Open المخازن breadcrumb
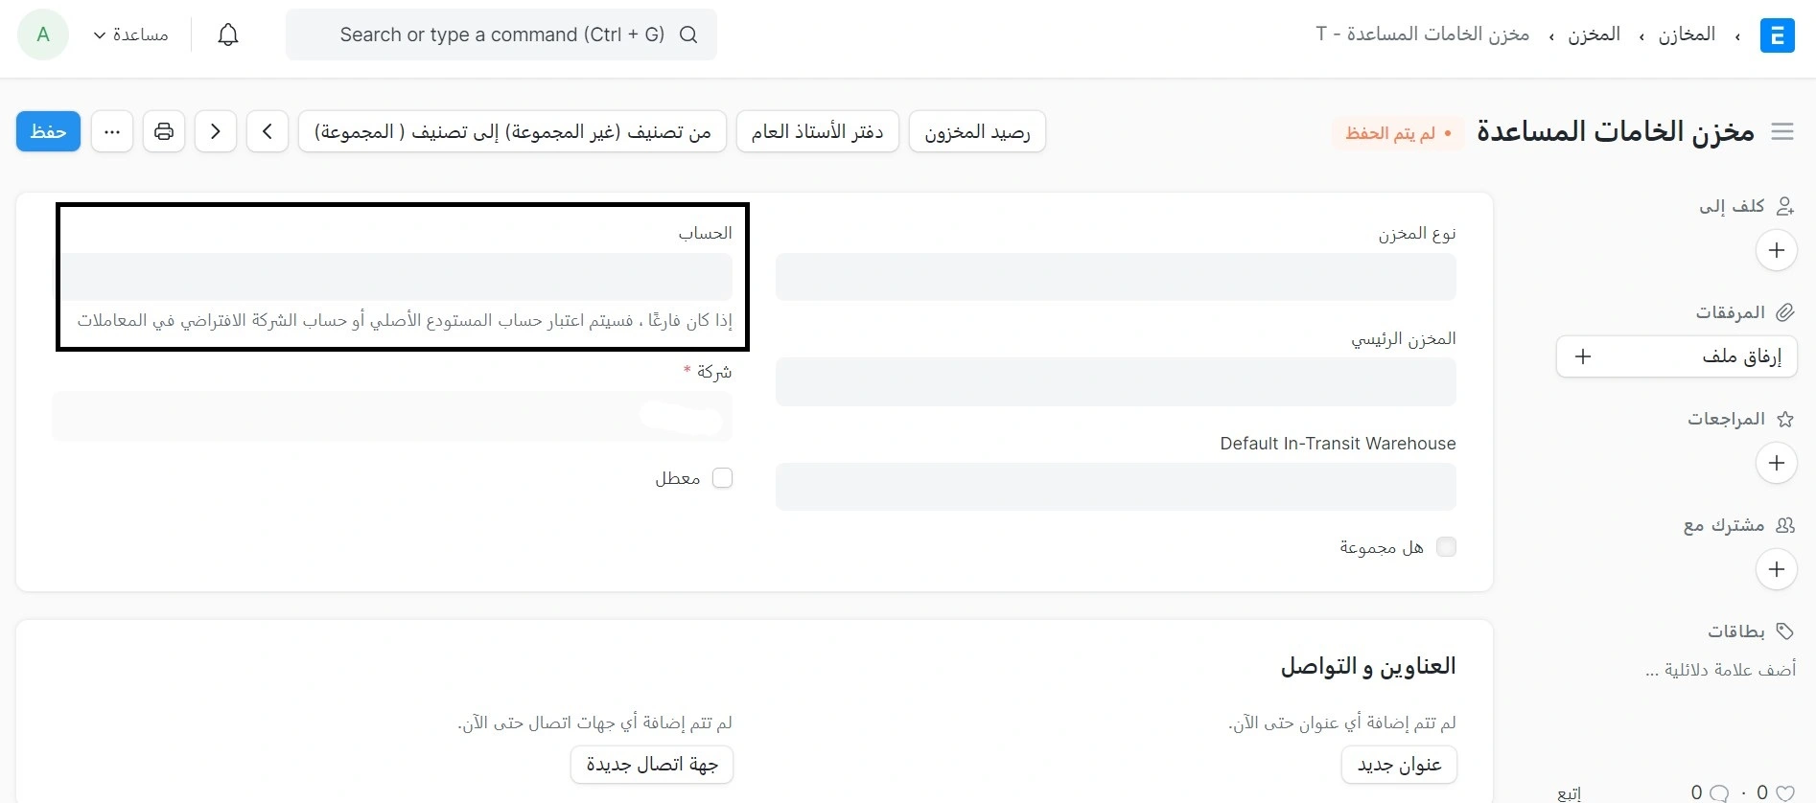 1687,34
